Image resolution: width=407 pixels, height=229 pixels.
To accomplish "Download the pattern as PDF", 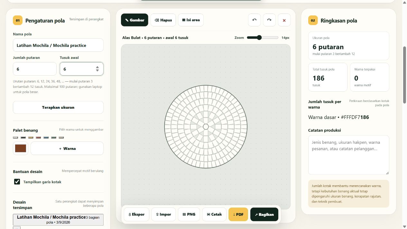I will point(238,215).
